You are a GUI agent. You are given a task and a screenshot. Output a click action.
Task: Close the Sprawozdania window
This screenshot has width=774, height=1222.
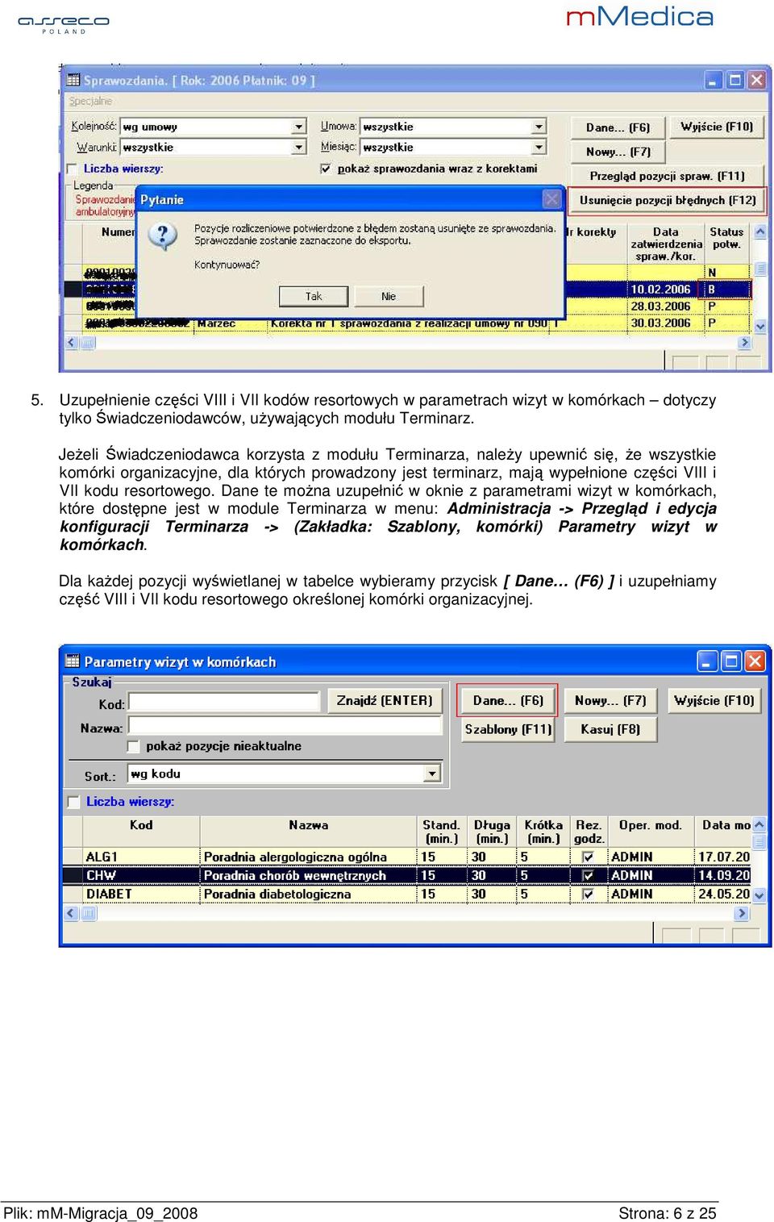756,80
